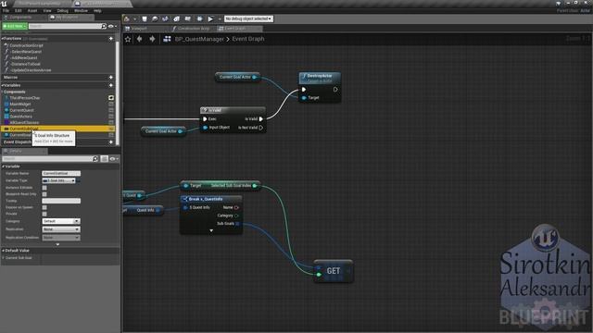Image resolution: width=593 pixels, height=333 pixels.
Task: Edit the Variable Name field
Action: pos(61,173)
